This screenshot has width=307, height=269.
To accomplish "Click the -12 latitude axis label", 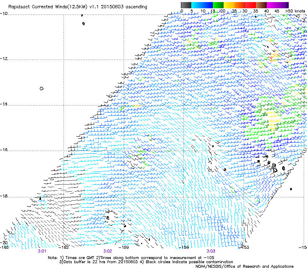I will [4, 59].
